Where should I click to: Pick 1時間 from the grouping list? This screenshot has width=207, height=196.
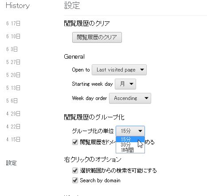[x=130, y=150]
